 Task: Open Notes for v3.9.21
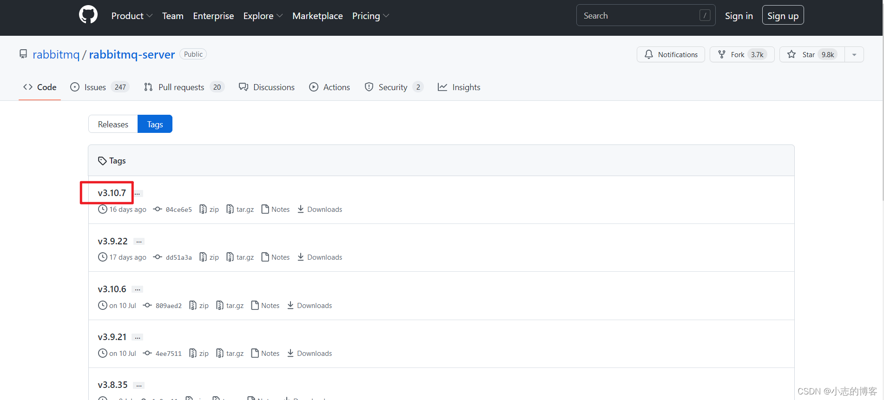point(265,354)
